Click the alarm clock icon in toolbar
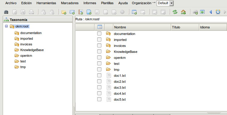This screenshot has width=227, height=115. point(218,12)
